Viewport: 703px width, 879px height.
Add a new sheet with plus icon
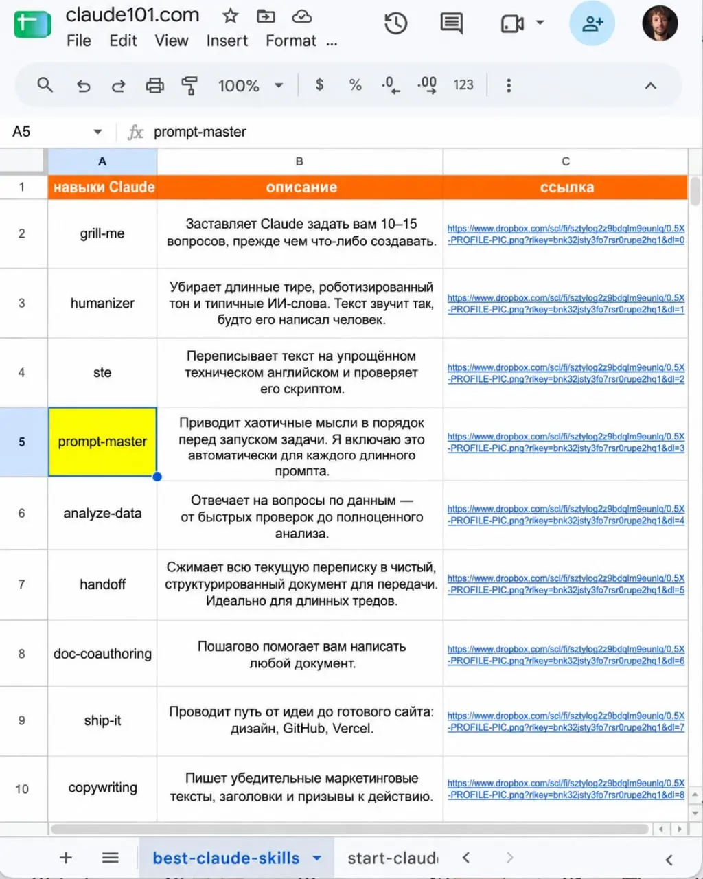(x=66, y=858)
